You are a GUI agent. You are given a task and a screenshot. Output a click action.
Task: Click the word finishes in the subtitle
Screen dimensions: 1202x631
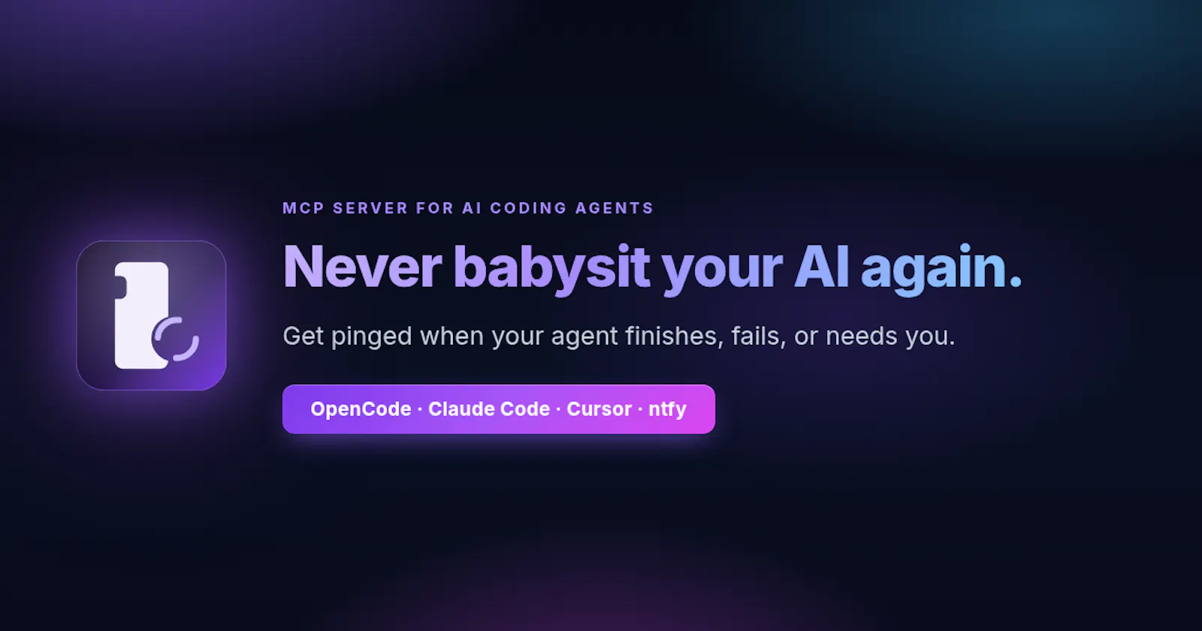click(681, 336)
